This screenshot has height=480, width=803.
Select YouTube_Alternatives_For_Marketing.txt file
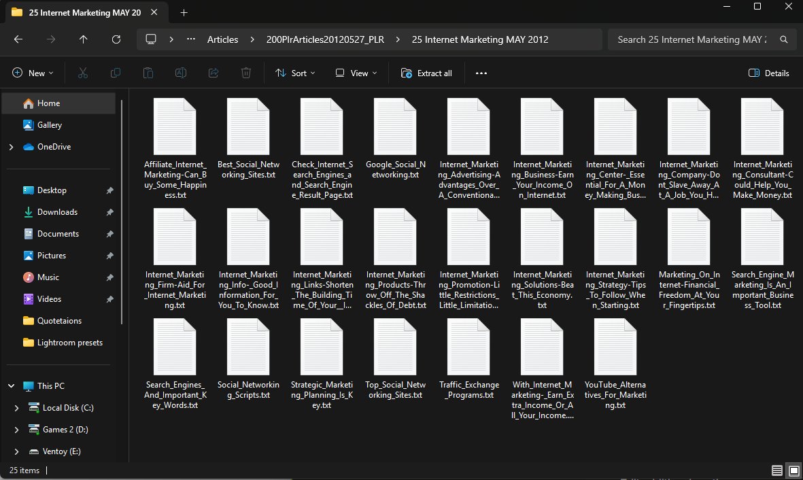tap(615, 364)
